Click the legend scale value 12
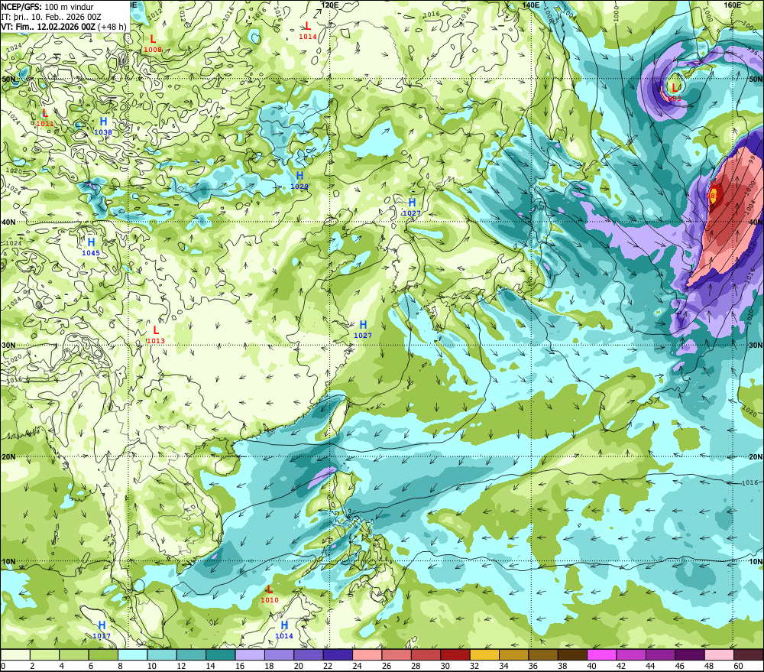This screenshot has width=764, height=672. (181, 666)
